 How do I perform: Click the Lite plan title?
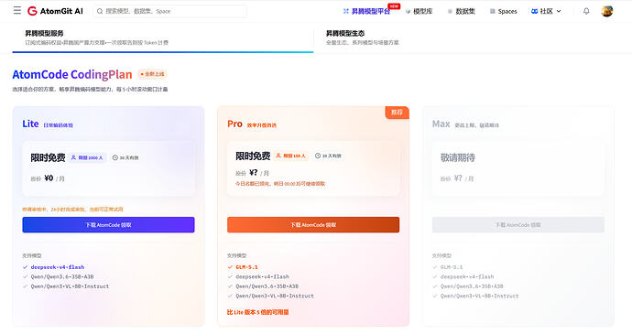click(30, 124)
